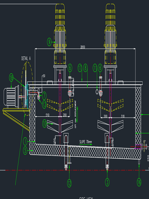
Task: Select the 80 dimension below balloon 6
Action: point(73,92)
